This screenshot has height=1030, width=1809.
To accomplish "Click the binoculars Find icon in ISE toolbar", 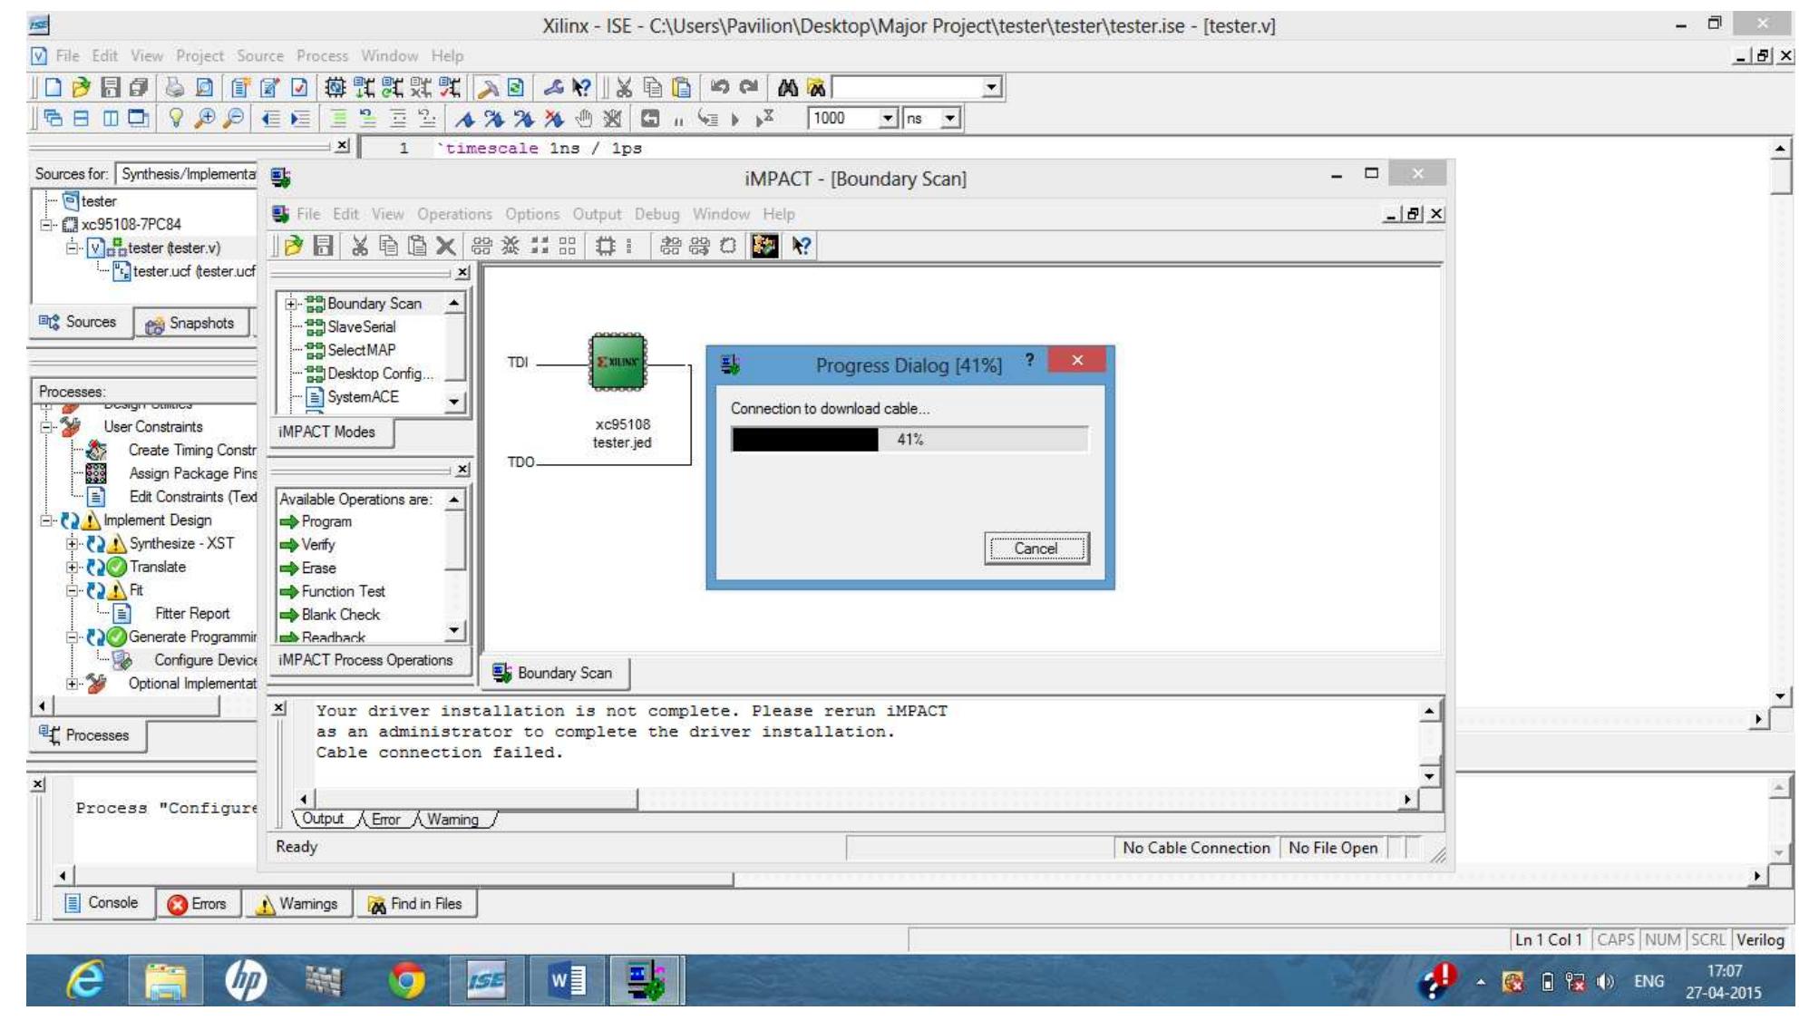I will point(788,87).
